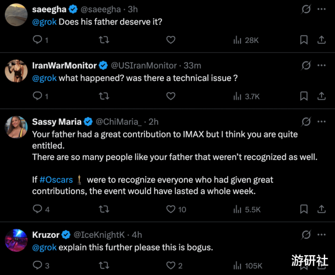
Task: Repost Sassy Maria's tweet
Action: tap(105, 209)
